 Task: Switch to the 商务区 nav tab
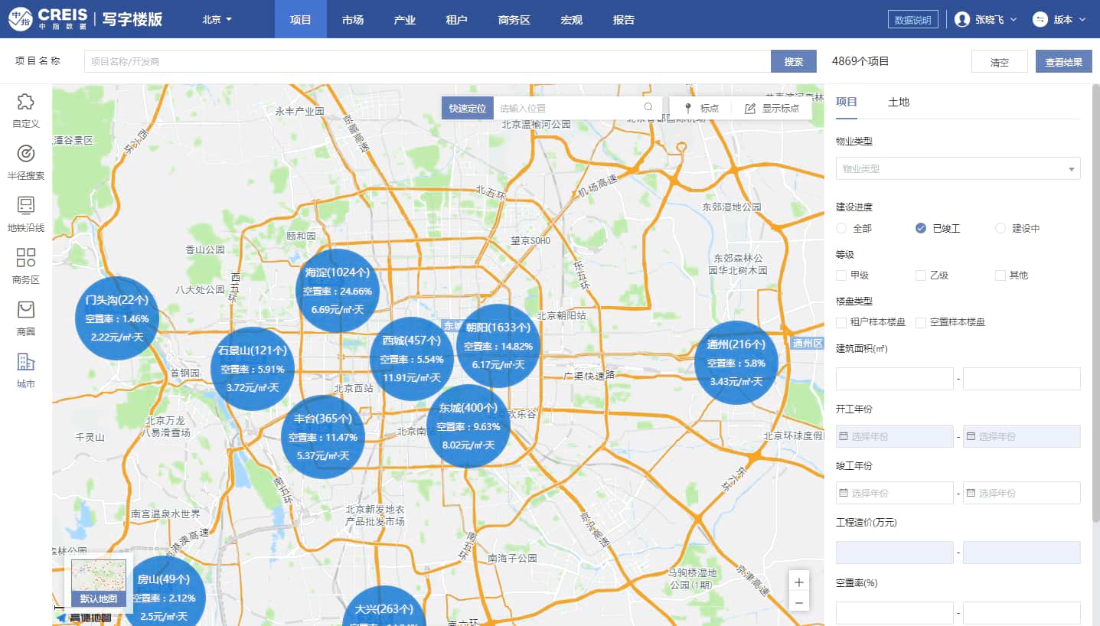click(514, 19)
